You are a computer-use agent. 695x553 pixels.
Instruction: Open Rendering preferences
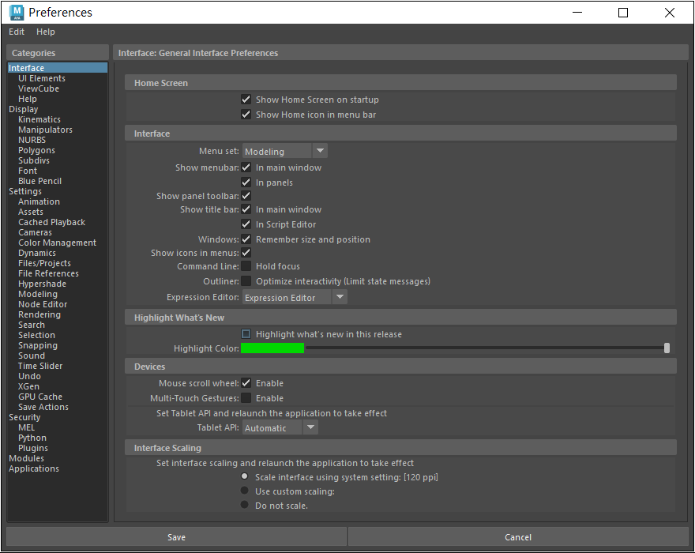point(39,314)
